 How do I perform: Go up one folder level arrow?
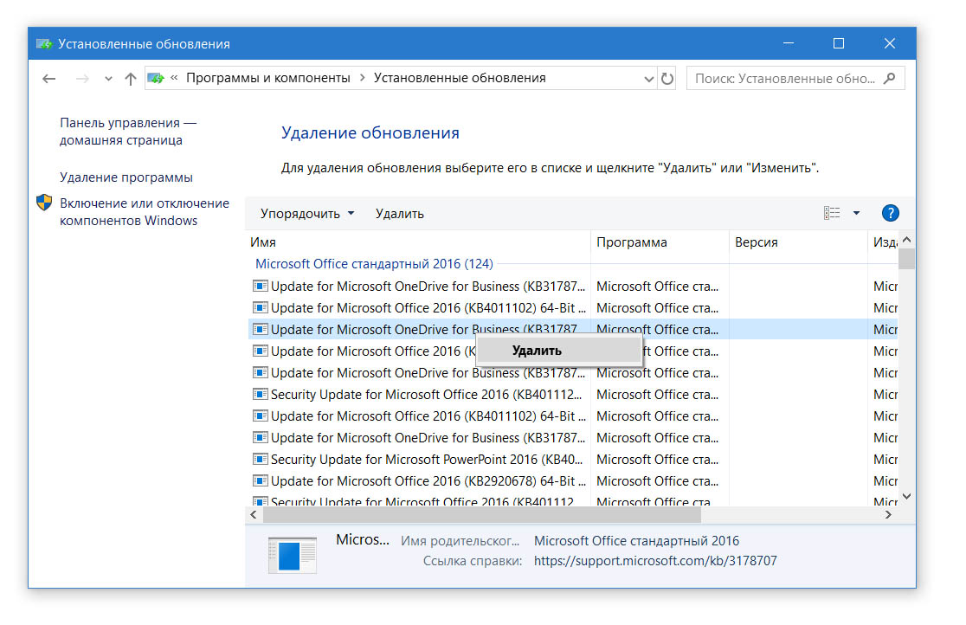(130, 79)
